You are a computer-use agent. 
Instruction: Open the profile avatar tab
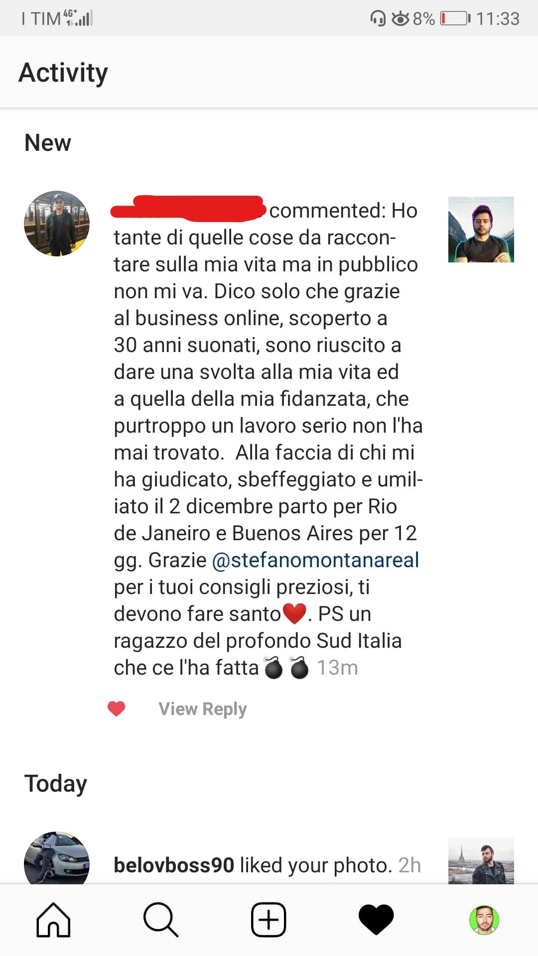pos(484,920)
